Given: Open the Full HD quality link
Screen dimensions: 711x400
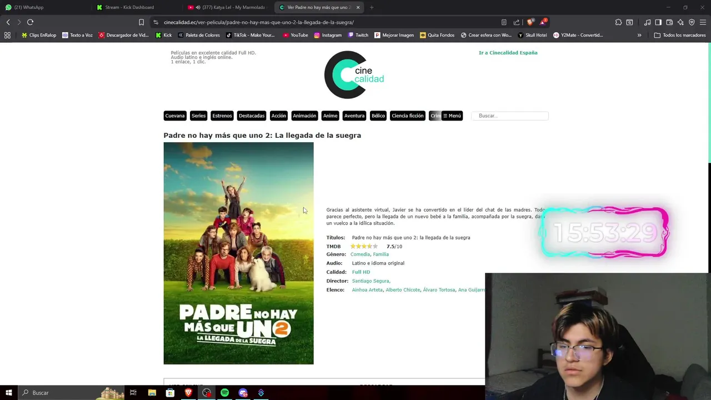Looking at the screenshot, I should 361,272.
